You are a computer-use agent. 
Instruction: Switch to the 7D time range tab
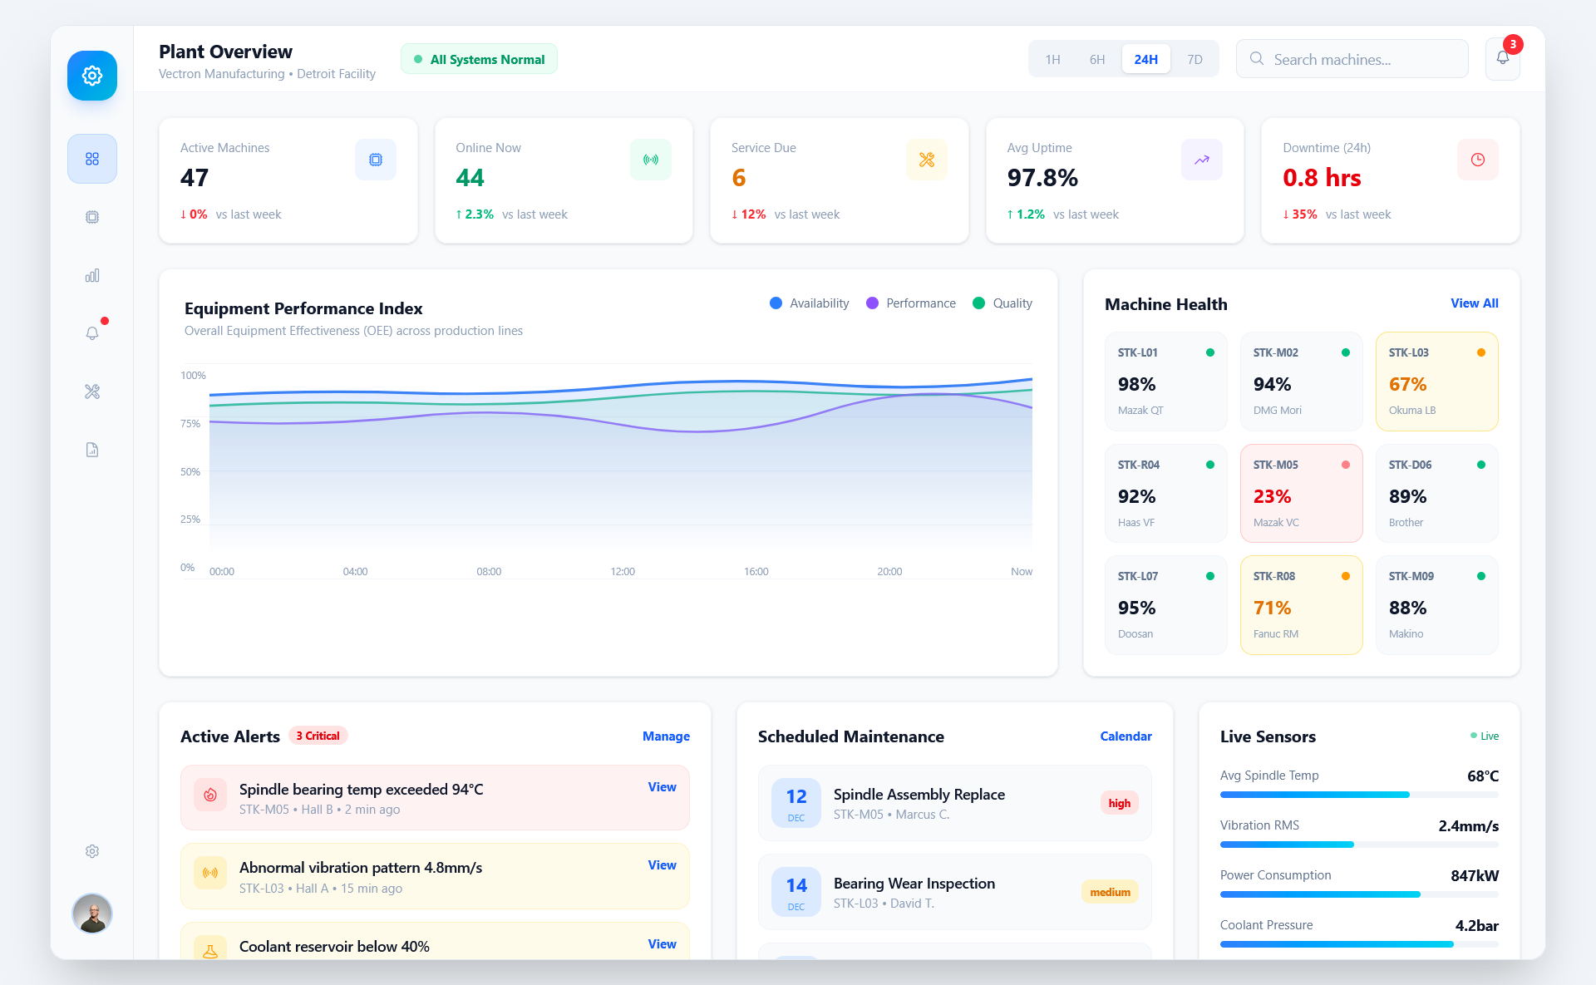point(1195,59)
